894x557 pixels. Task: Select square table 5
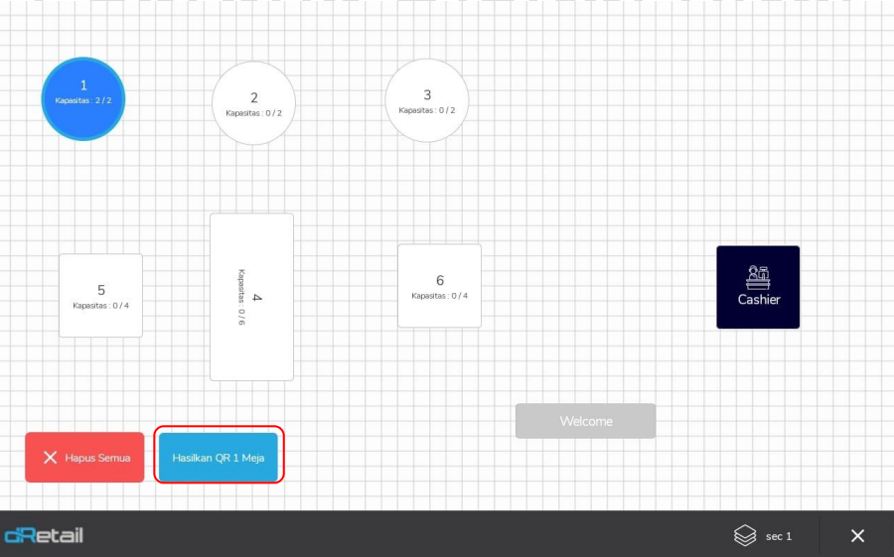101,295
